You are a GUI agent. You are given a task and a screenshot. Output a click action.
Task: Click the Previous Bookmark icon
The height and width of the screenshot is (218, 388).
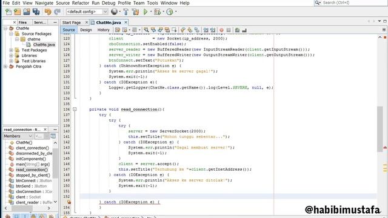(183, 30)
